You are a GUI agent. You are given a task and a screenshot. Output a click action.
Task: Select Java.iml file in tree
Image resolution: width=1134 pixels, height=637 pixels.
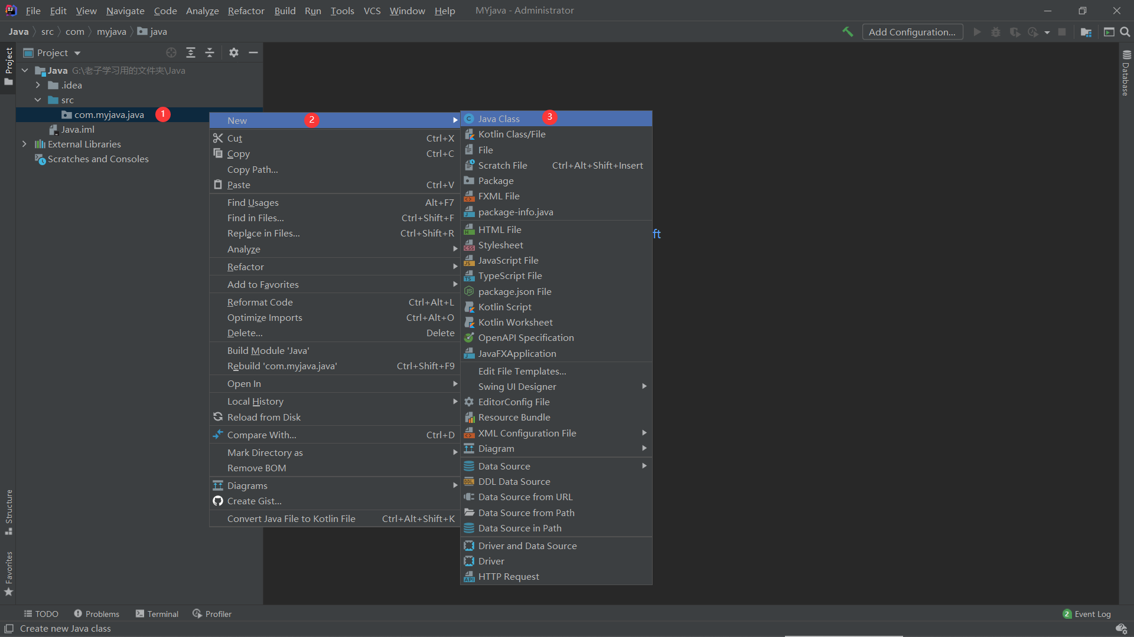77,129
